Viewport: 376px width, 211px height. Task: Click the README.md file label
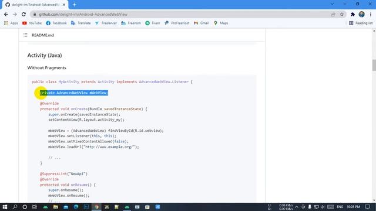click(x=43, y=35)
